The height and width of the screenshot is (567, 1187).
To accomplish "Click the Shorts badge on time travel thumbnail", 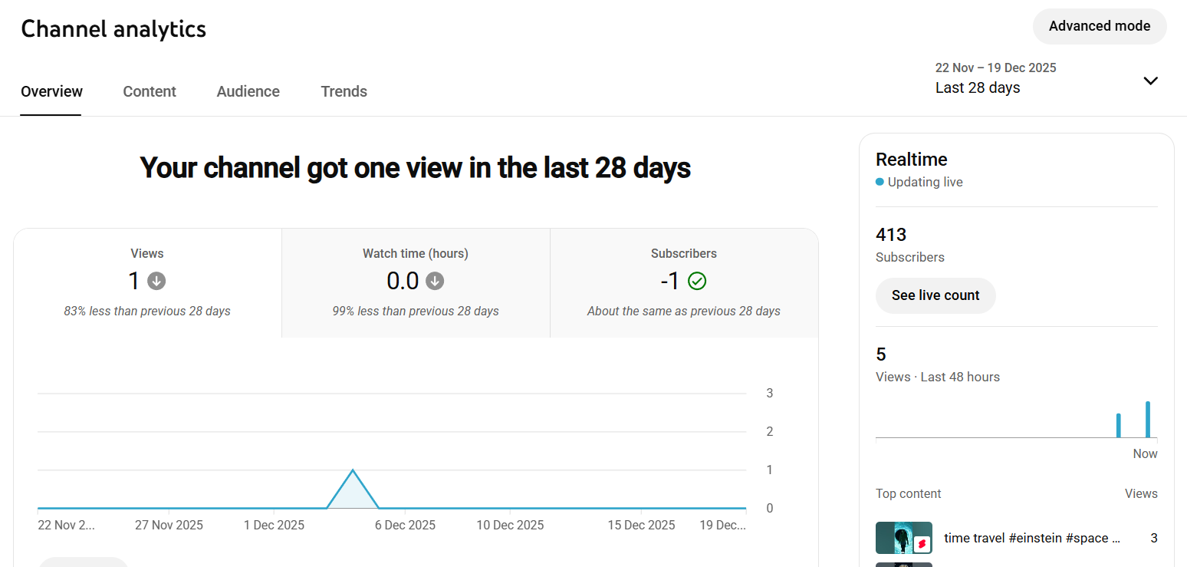I will [x=922, y=544].
